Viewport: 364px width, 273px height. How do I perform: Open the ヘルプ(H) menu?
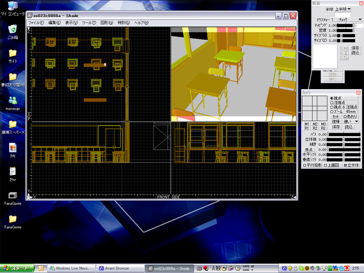142,23
